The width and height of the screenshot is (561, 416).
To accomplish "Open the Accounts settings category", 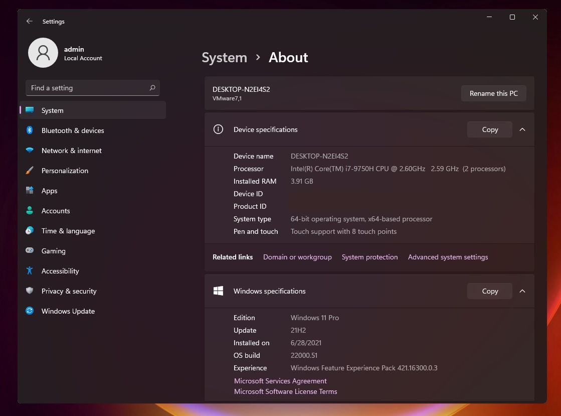I will point(56,211).
